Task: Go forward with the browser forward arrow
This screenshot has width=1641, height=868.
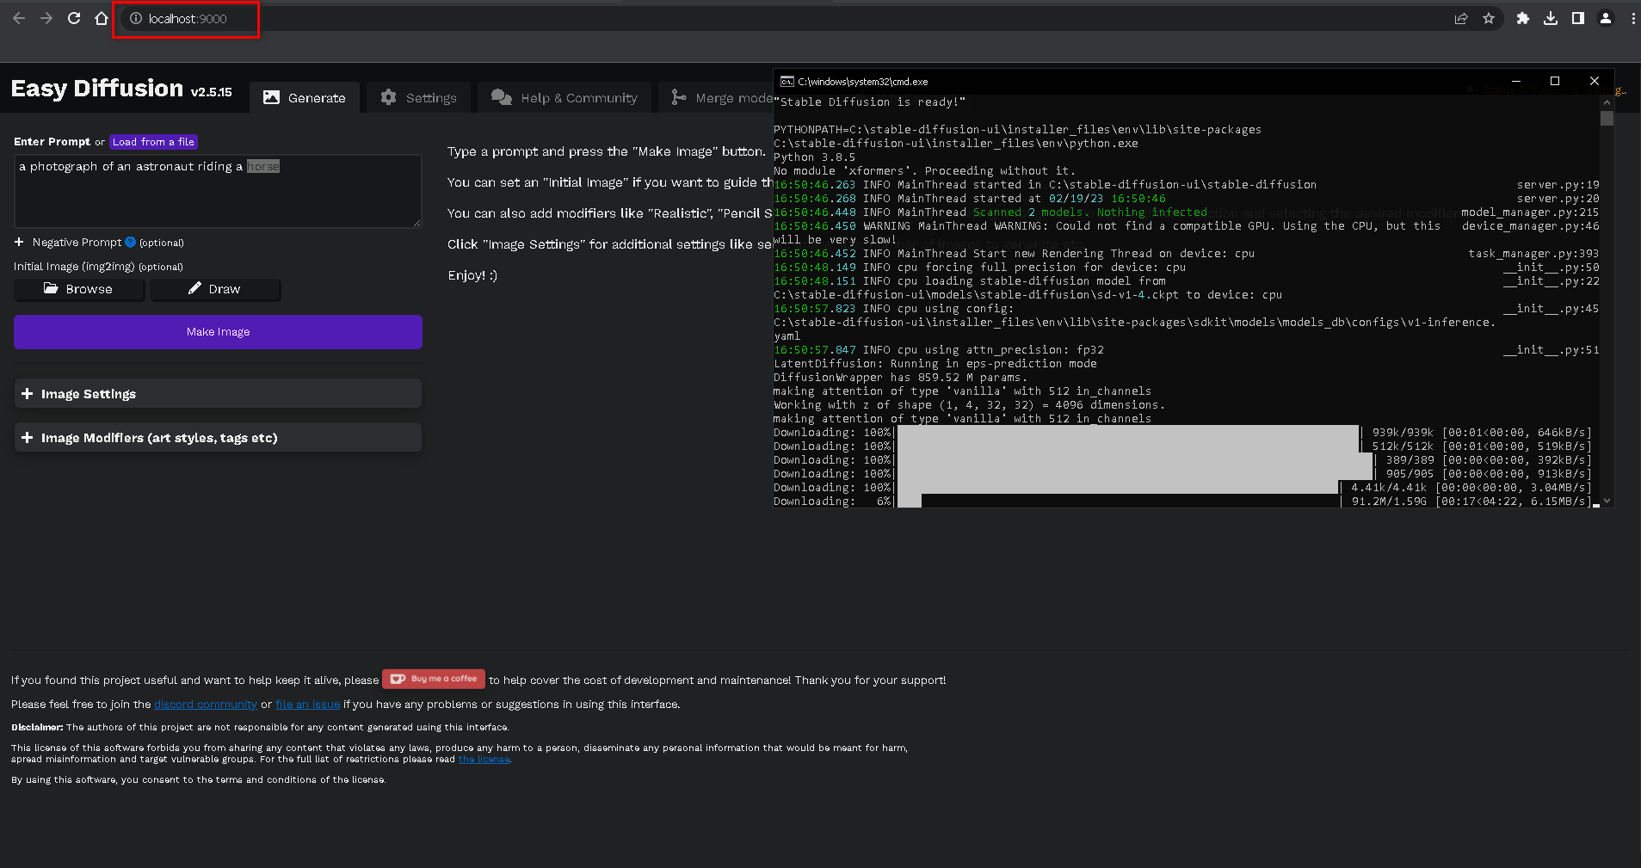Action: (46, 18)
